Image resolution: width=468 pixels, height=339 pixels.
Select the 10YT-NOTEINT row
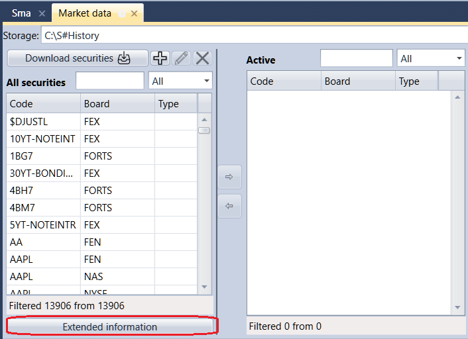pos(102,138)
